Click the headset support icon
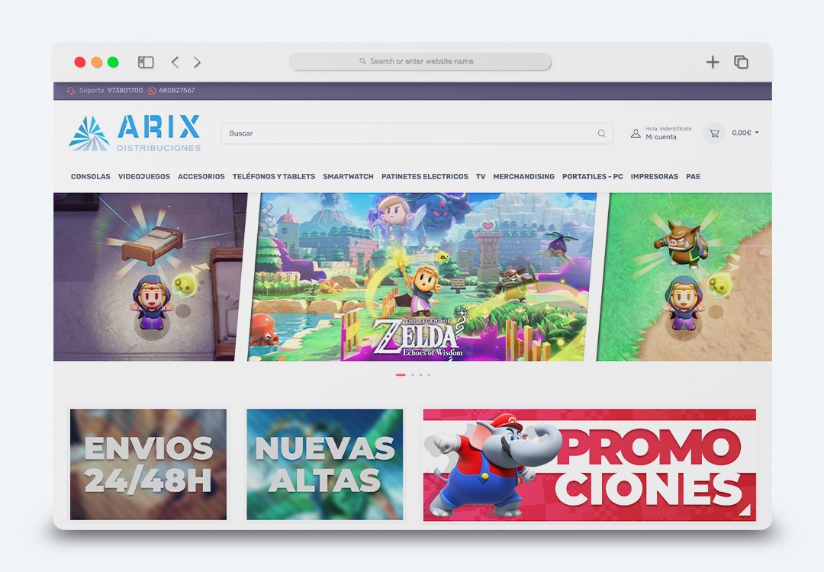Screen dimensions: 824x572 tap(71, 90)
